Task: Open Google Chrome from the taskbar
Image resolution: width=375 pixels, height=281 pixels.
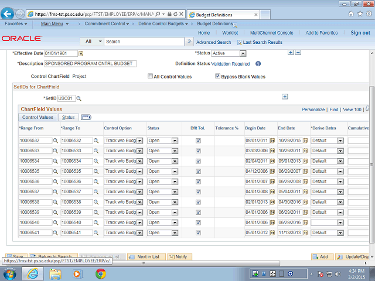Action: click(x=100, y=273)
